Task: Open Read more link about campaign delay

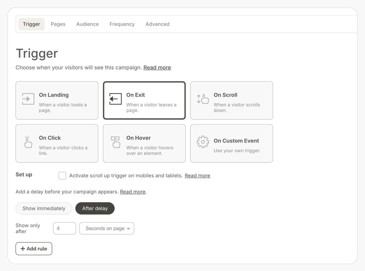Action: click(x=133, y=192)
